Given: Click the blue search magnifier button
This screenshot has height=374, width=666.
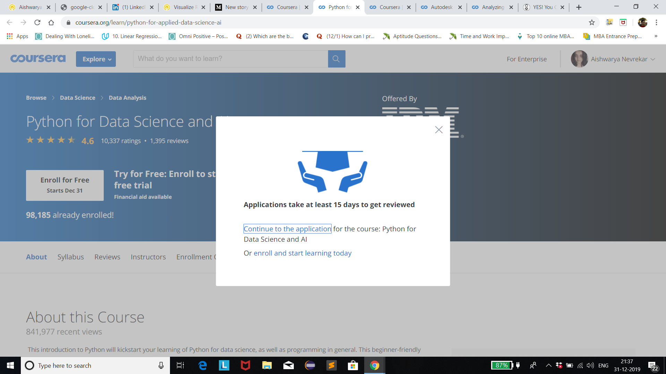Looking at the screenshot, I should [x=336, y=59].
